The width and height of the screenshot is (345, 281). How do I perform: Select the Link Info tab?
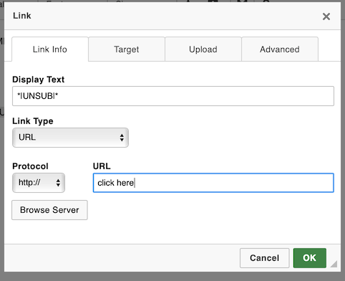[x=50, y=49]
